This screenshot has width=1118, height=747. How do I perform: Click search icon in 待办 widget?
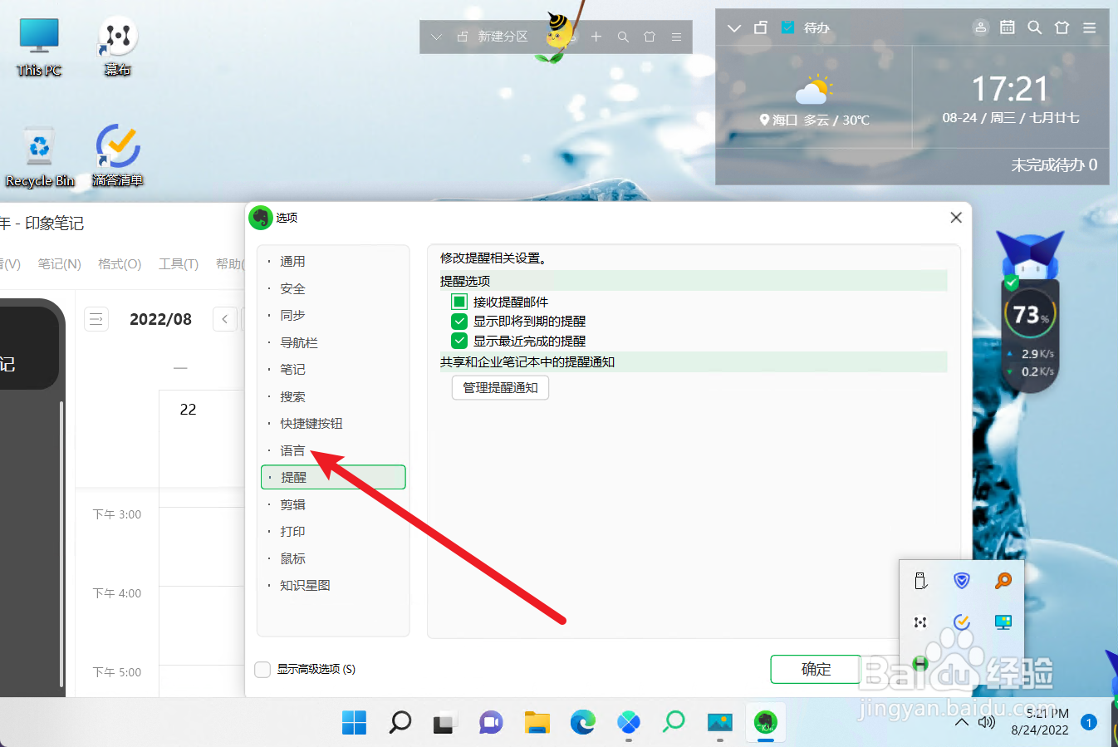[x=1034, y=27]
